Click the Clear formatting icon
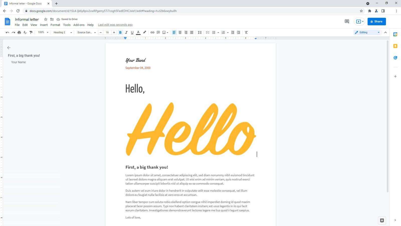This screenshot has height=226, width=401. pyautogui.click(x=246, y=32)
